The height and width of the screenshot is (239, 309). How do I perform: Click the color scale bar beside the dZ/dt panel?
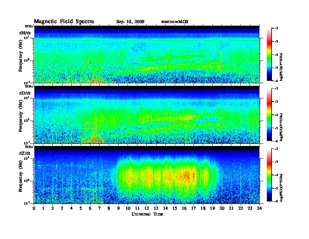(269, 175)
